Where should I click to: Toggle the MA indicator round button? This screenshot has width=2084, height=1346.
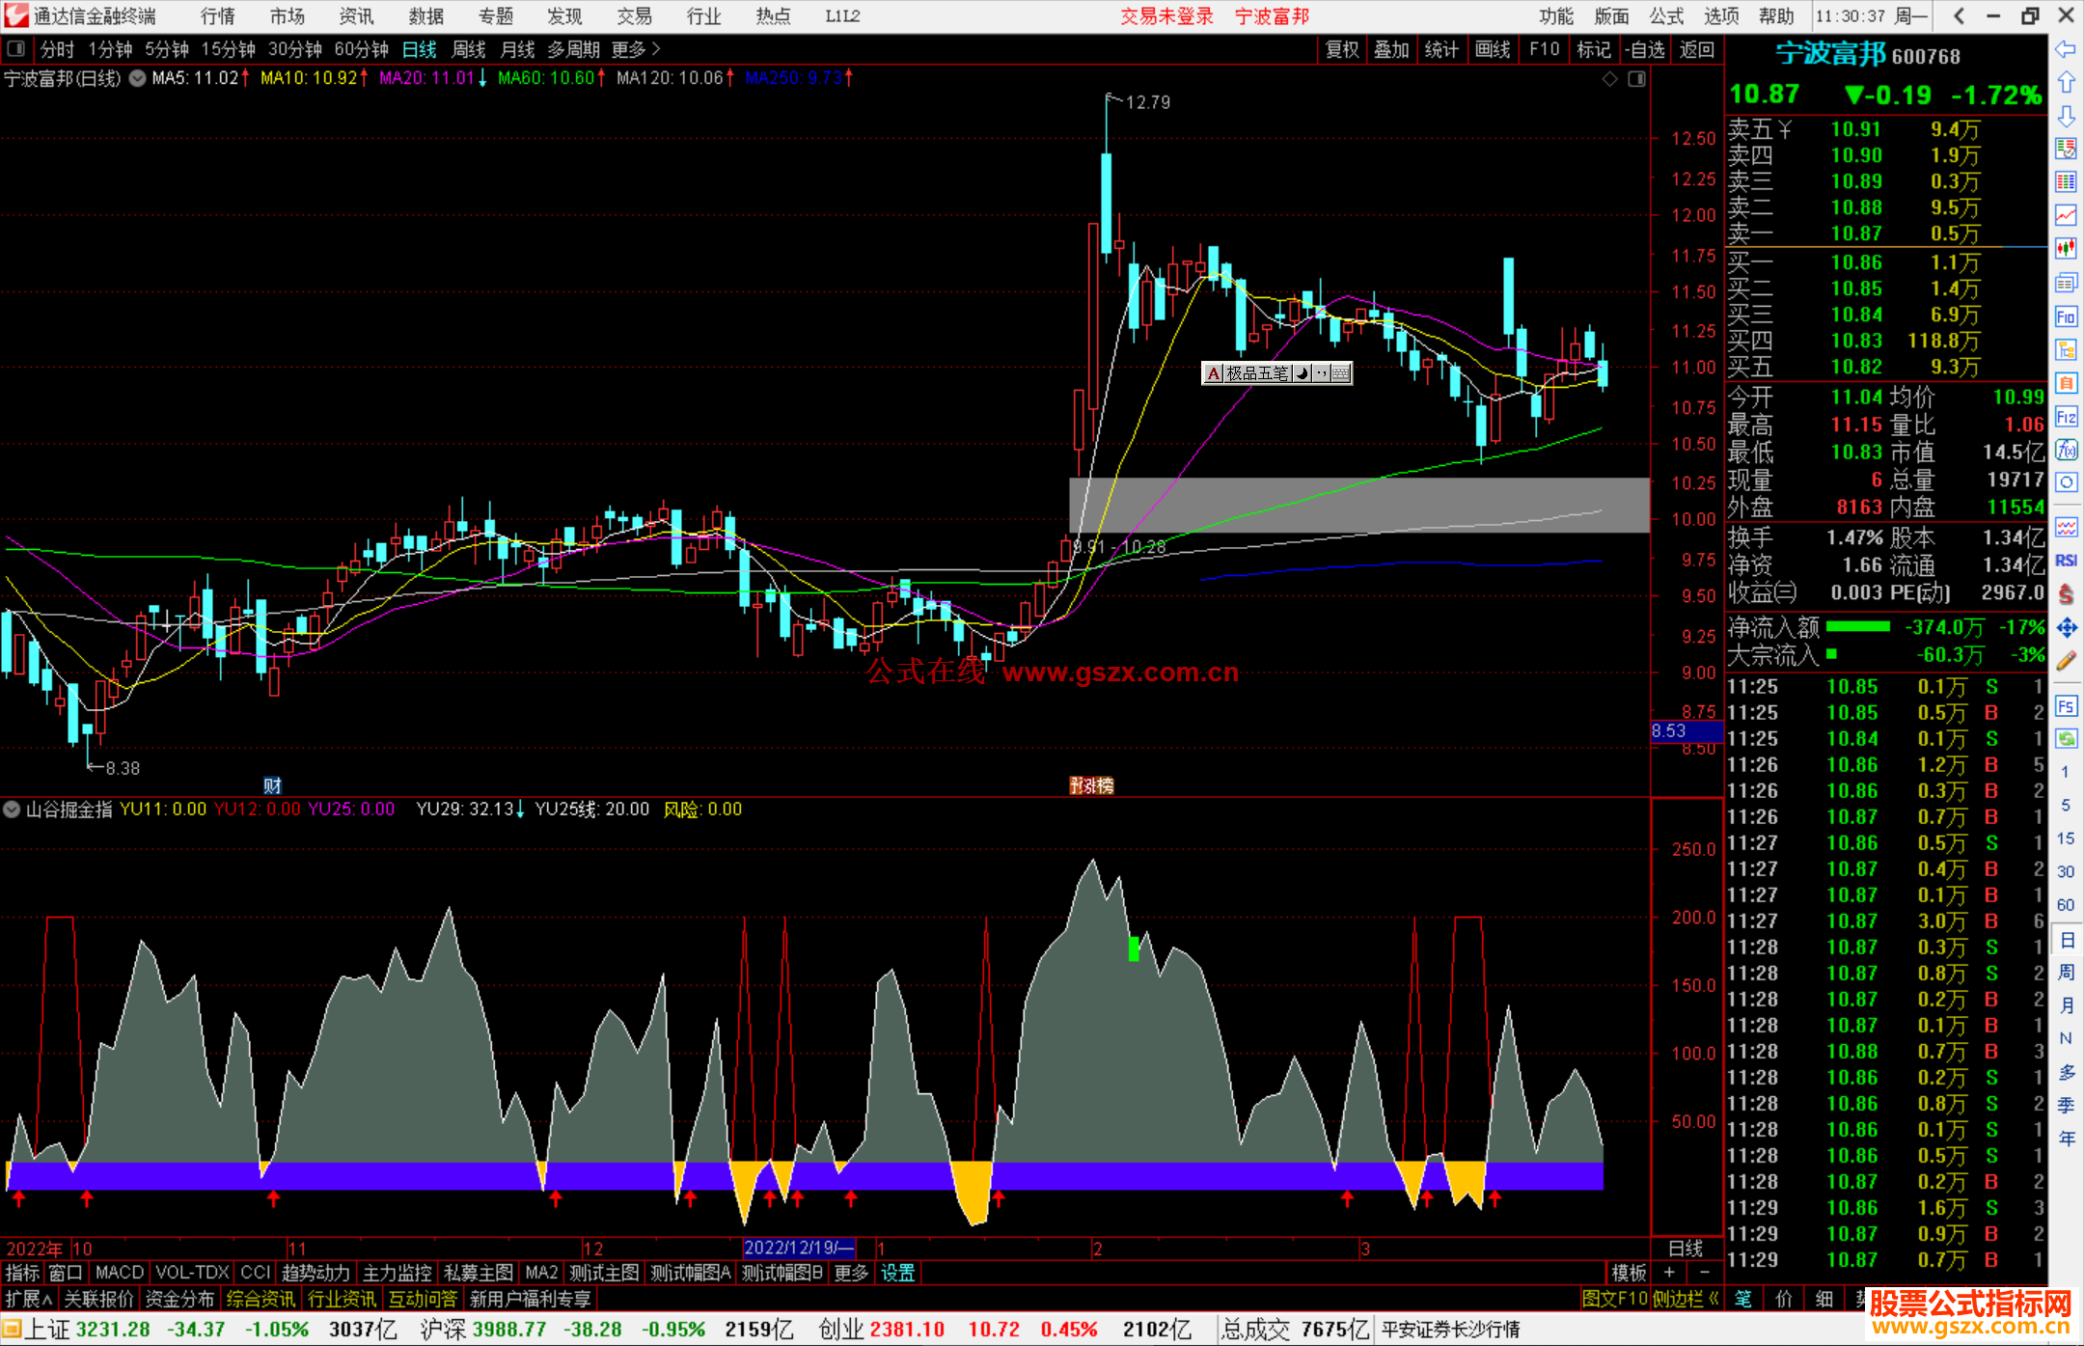point(138,79)
